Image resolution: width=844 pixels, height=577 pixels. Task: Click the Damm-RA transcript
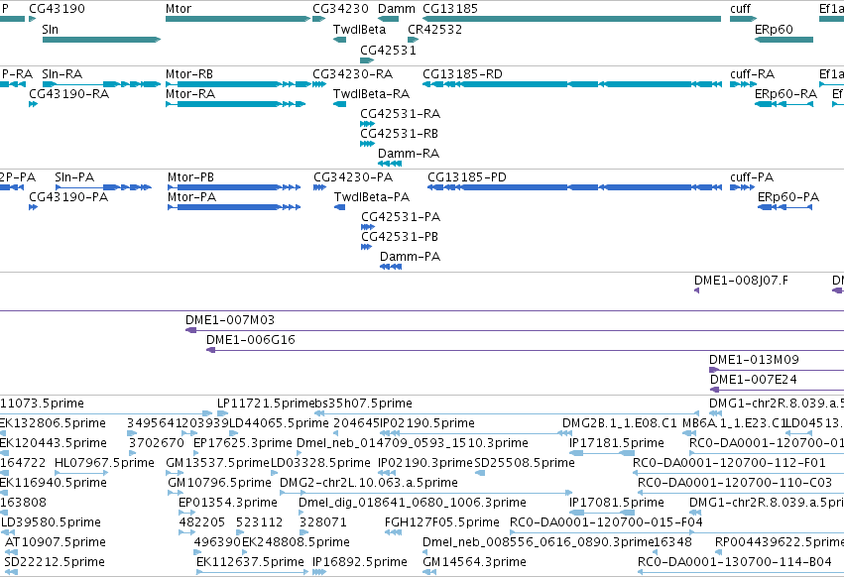click(x=390, y=164)
